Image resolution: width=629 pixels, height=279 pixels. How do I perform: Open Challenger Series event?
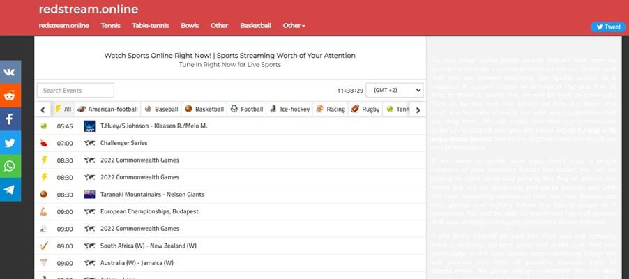tap(124, 143)
